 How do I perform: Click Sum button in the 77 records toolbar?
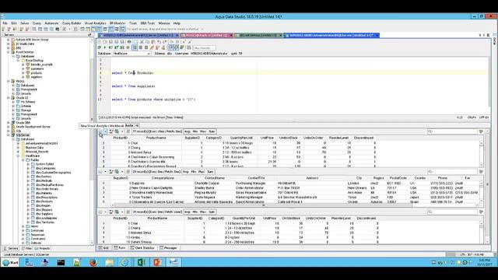[212, 131]
